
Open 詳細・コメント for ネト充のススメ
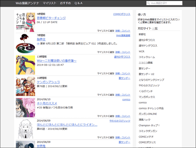(123, 116)
